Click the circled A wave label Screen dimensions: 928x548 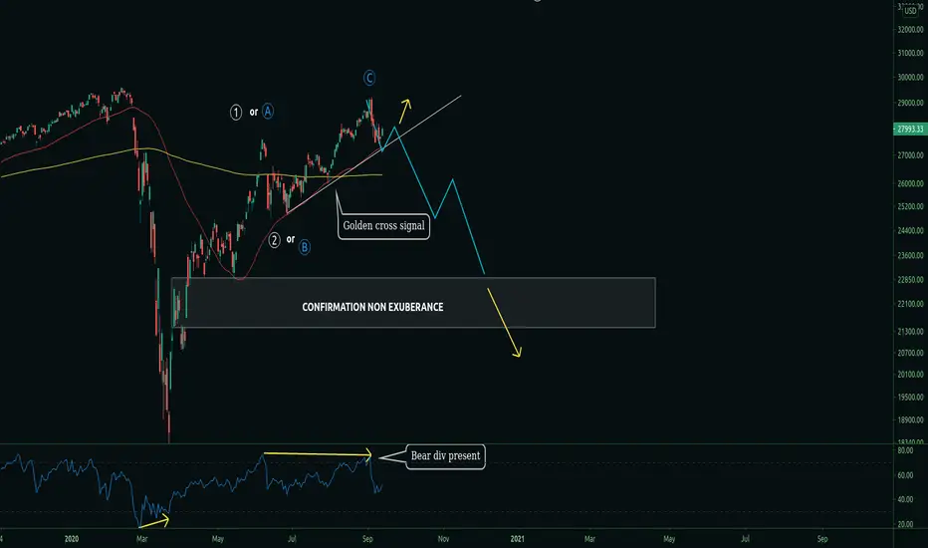(268, 112)
